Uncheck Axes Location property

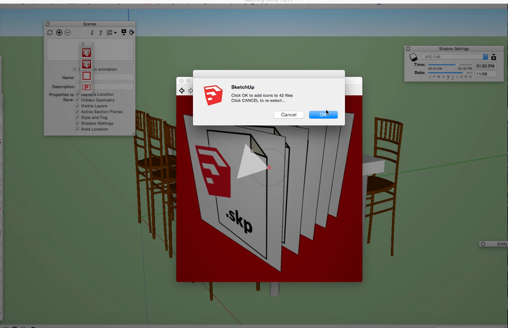(x=77, y=129)
